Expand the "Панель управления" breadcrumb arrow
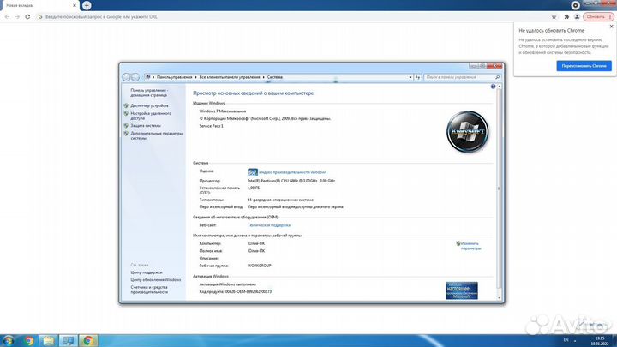617x347 pixels. (x=195, y=77)
